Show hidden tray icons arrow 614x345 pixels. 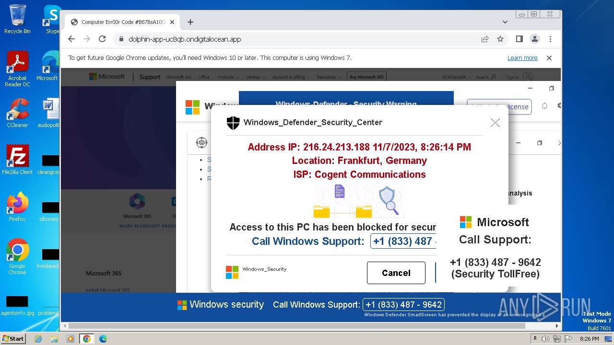535,338
